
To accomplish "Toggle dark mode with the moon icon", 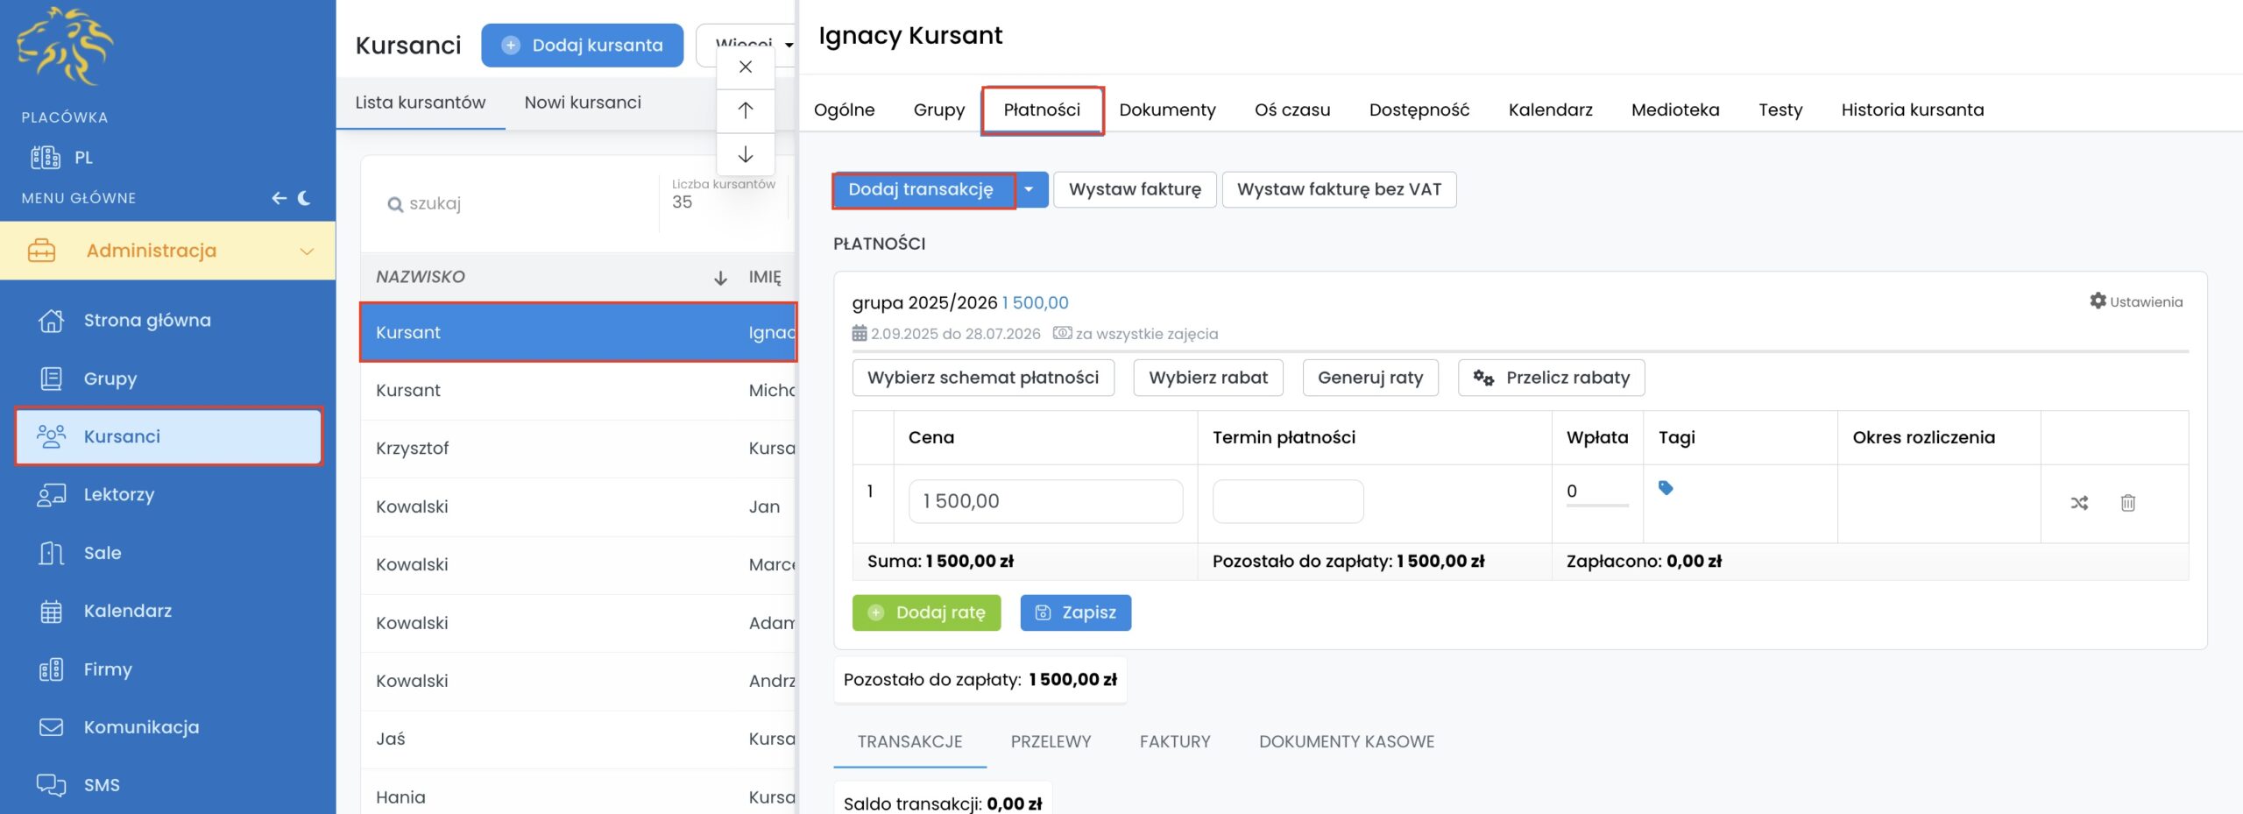I will point(305,198).
